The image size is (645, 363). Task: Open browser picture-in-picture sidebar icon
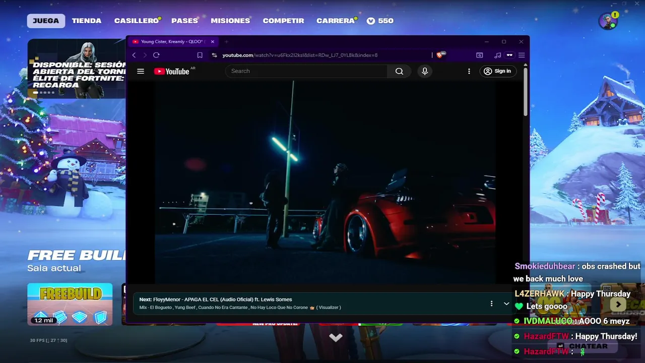tap(480, 55)
